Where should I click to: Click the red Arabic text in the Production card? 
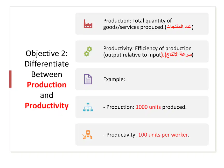[179, 27]
